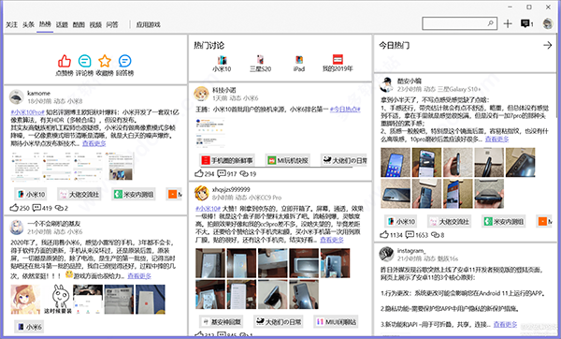Open xhqsjzs999999's avatar
This screenshot has height=339, width=561.
coord(201,193)
